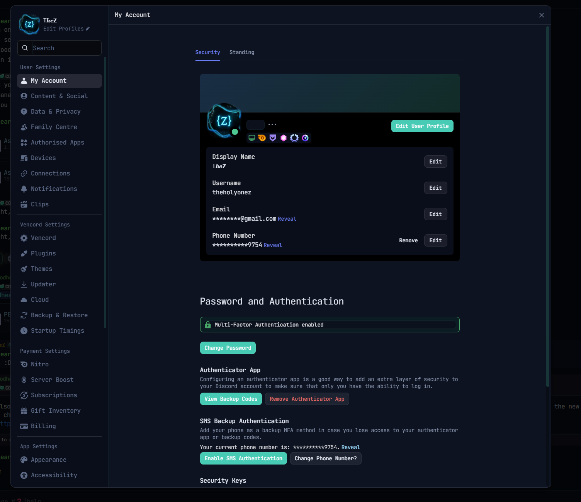Reveal the hidden email address
Screen dimensions: 581x502
point(287,219)
